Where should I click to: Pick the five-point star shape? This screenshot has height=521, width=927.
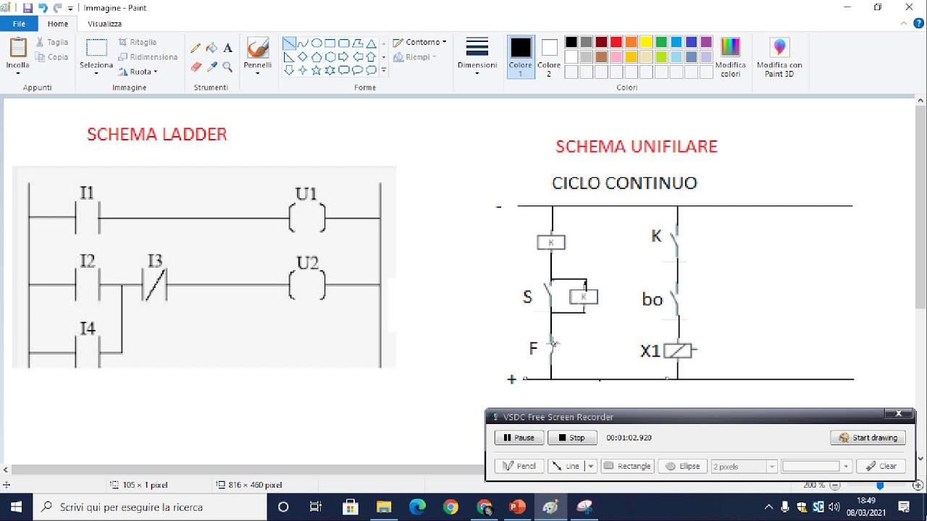tap(316, 70)
